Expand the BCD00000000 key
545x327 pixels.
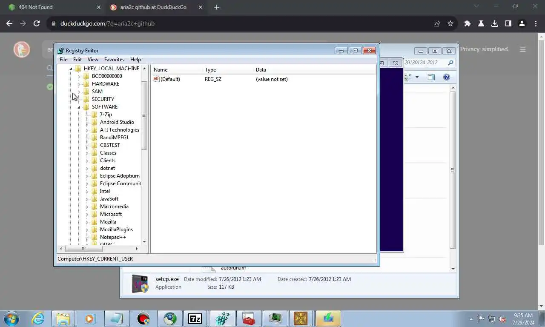tap(79, 77)
